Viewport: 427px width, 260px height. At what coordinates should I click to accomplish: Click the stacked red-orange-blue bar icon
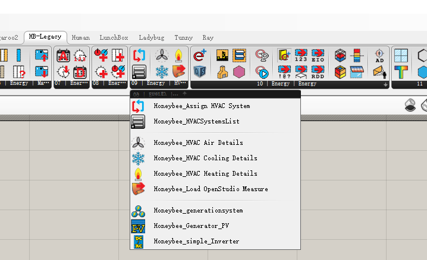(357, 56)
